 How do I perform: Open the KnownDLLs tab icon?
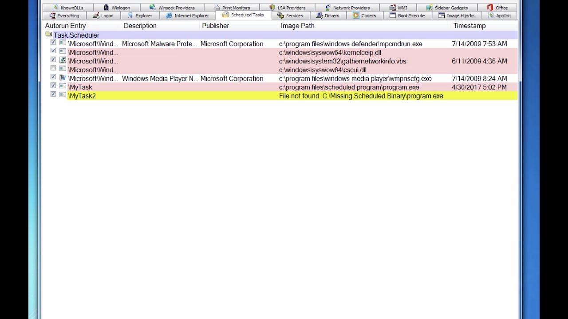click(x=55, y=8)
